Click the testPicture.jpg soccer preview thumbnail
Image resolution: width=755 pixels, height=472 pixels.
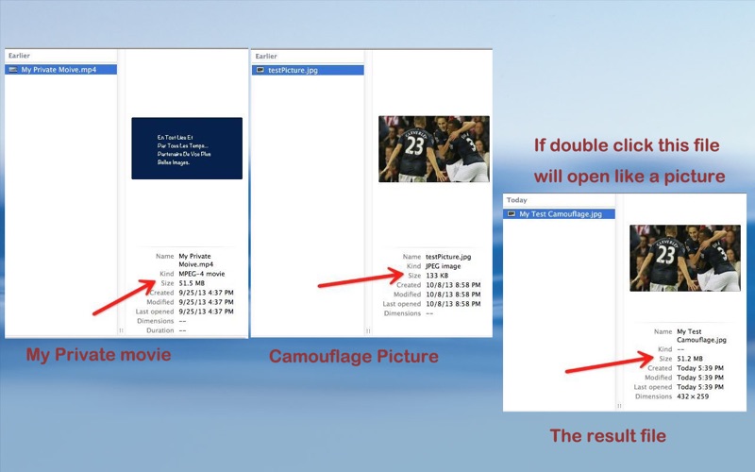coord(434,149)
